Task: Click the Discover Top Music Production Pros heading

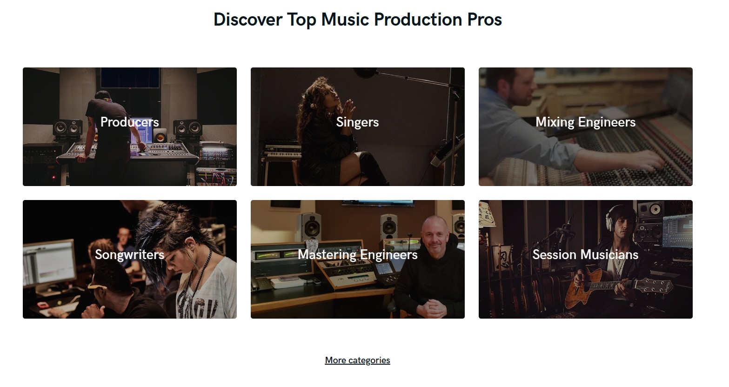Action: [357, 20]
